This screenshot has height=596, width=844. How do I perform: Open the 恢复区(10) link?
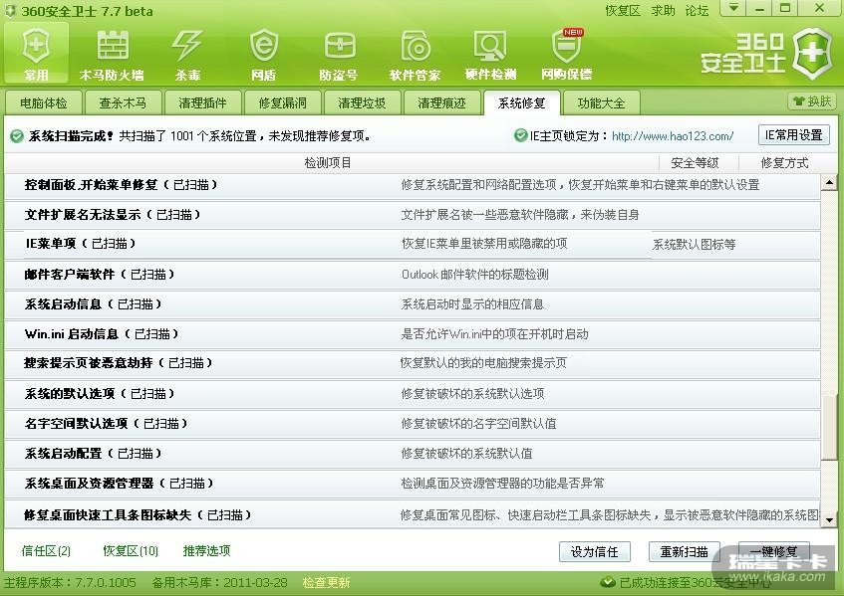[131, 551]
